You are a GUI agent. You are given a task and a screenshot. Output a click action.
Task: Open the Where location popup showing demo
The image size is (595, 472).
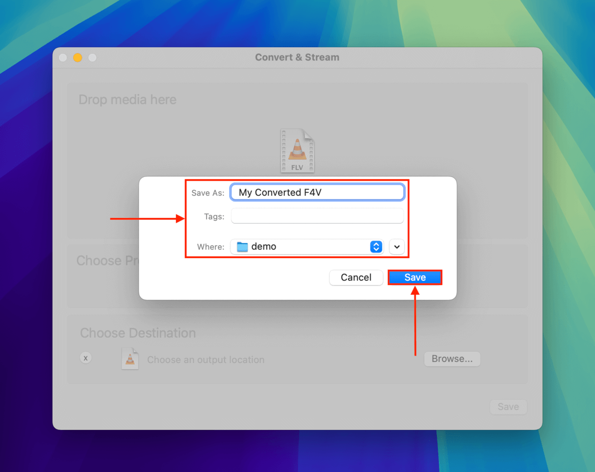(307, 247)
